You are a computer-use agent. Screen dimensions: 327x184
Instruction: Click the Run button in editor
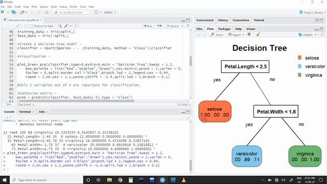coord(147,26)
